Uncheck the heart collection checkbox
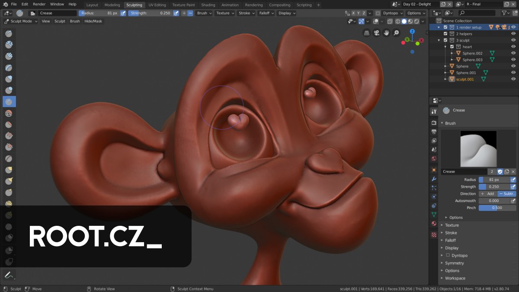The width and height of the screenshot is (519, 292). pyautogui.click(x=451, y=47)
